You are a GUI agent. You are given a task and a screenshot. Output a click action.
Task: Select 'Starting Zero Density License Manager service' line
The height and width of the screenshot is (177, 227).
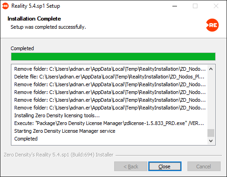click(65, 131)
